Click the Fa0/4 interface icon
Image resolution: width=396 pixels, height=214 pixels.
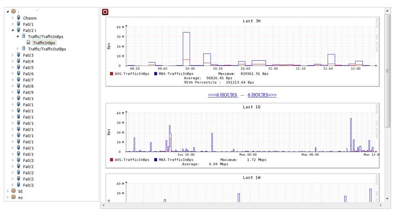19,61
